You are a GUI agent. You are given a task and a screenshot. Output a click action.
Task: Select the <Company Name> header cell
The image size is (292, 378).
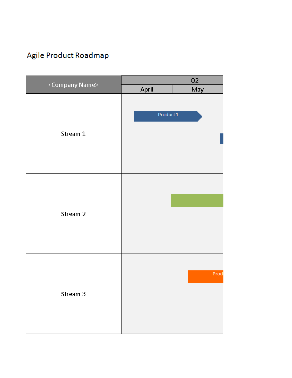tap(73, 85)
